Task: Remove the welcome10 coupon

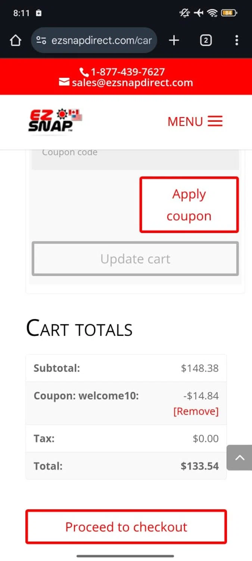Action: [x=196, y=411]
